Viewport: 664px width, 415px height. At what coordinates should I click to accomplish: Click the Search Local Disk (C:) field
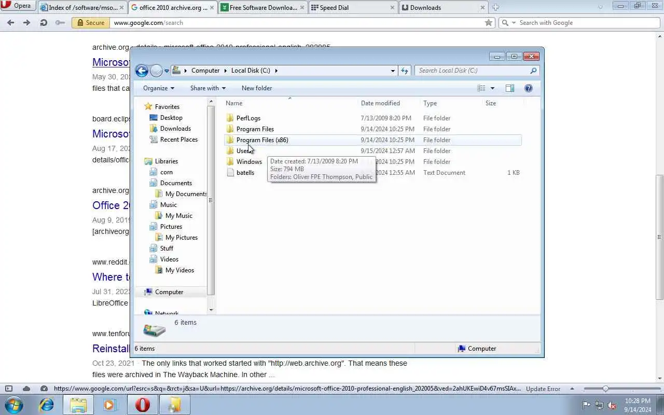[x=476, y=71]
